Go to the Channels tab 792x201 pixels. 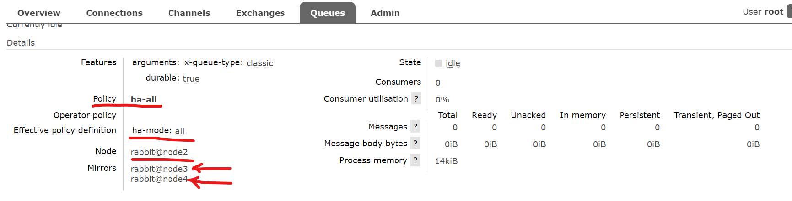click(189, 13)
